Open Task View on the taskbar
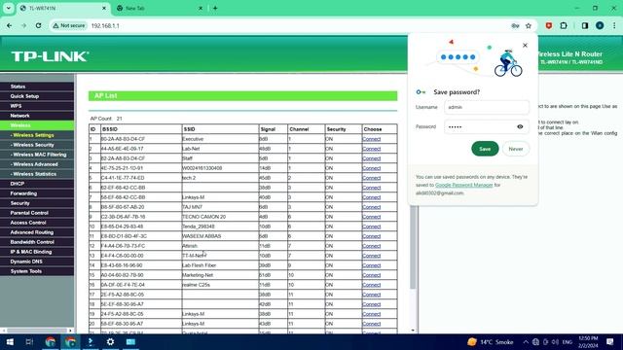Image resolution: width=623 pixels, height=350 pixels. [x=29, y=341]
